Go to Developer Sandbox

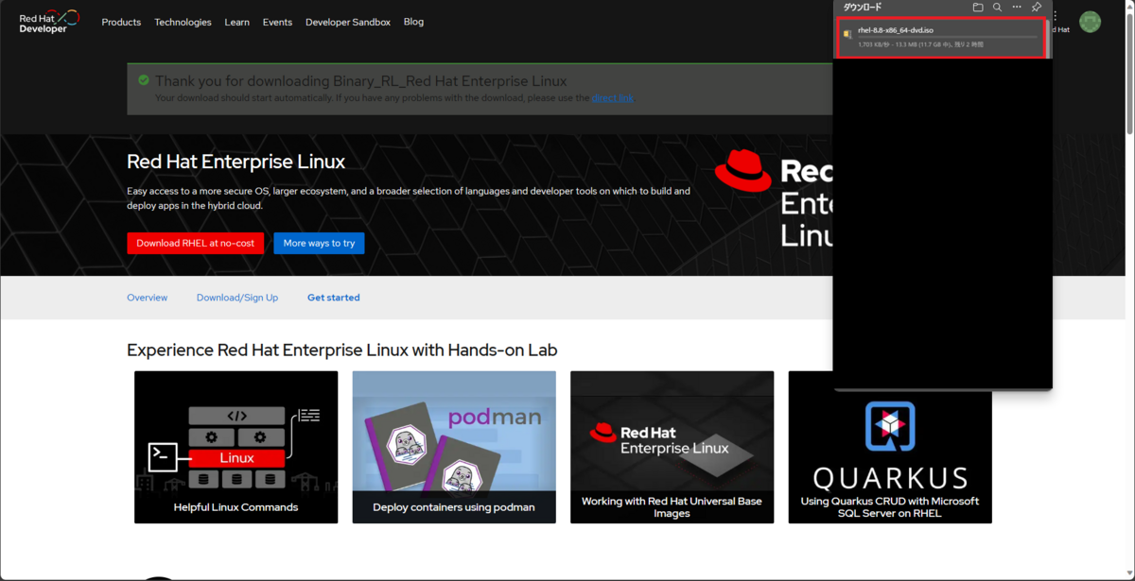tap(348, 22)
